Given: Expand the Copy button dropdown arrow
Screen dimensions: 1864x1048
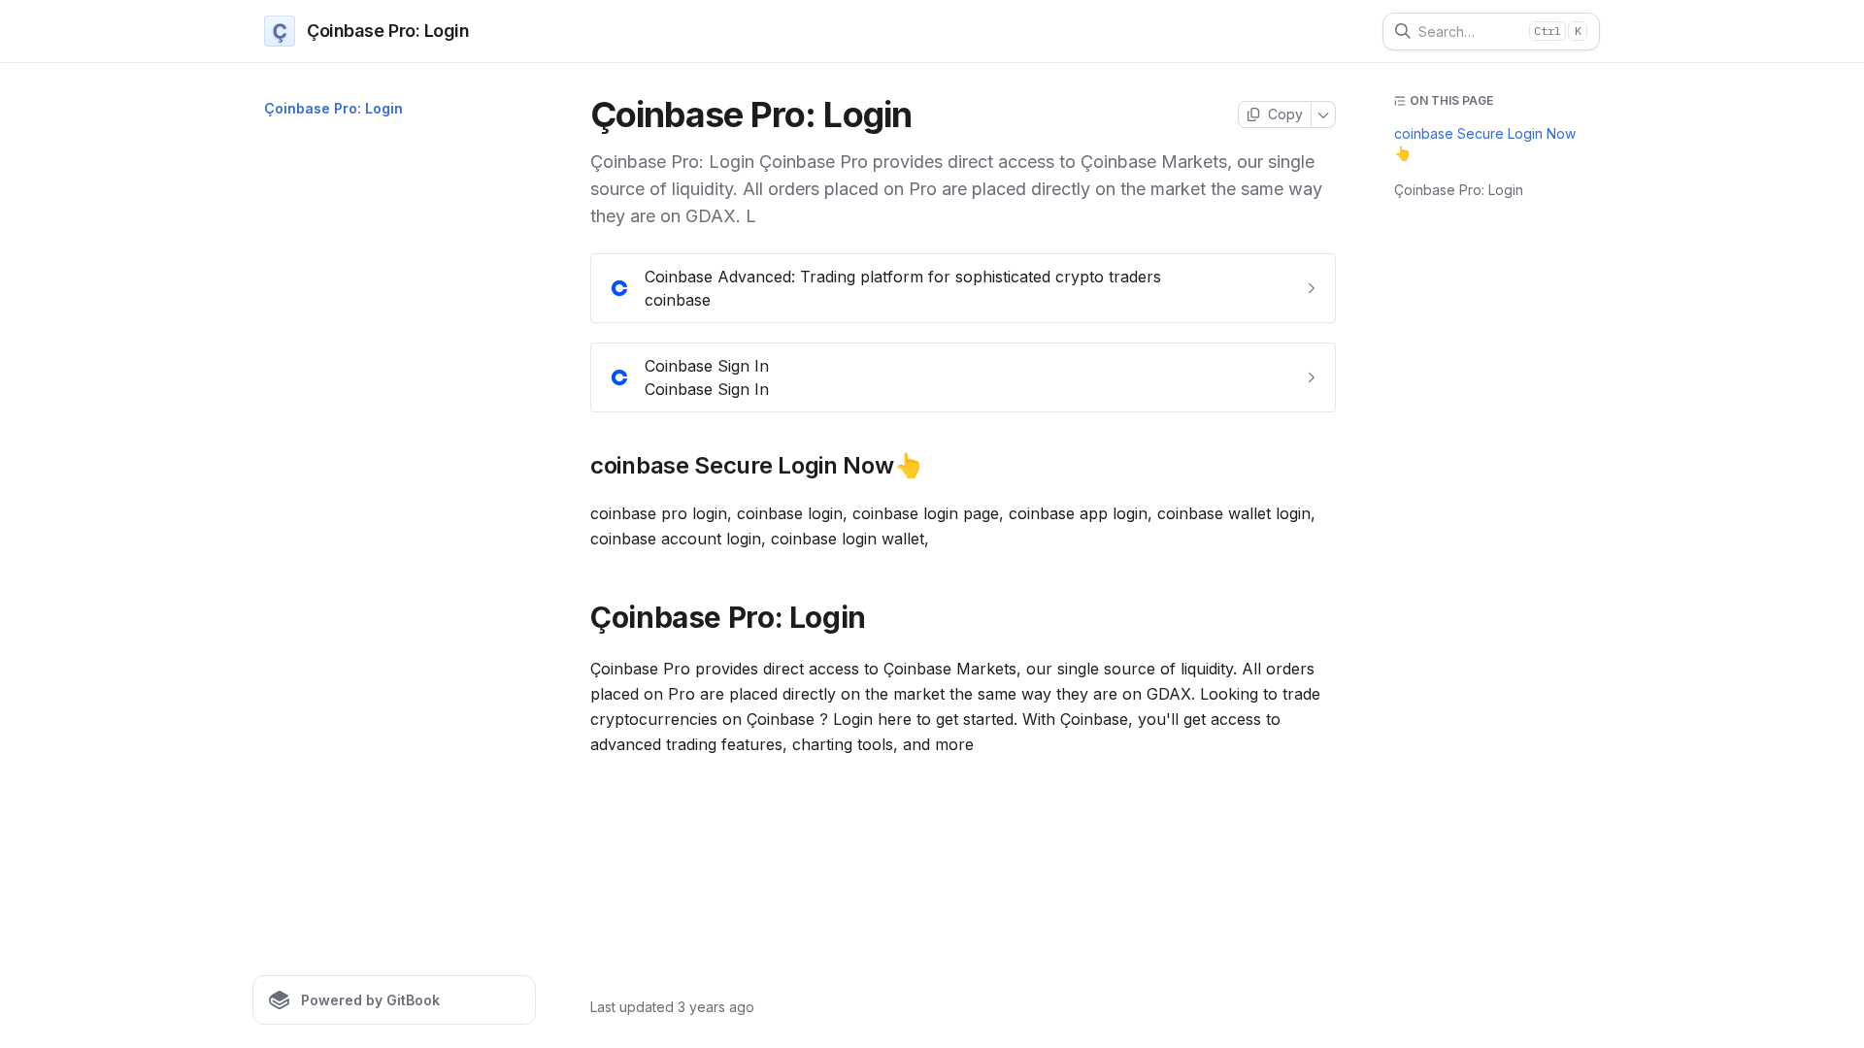Looking at the screenshot, I should click(x=1323, y=115).
